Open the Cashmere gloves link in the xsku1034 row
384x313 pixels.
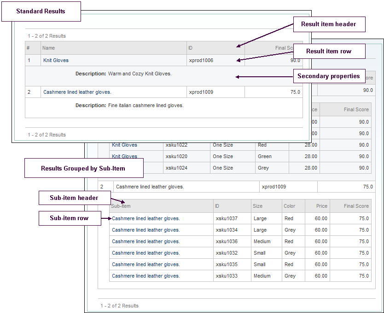point(145,230)
